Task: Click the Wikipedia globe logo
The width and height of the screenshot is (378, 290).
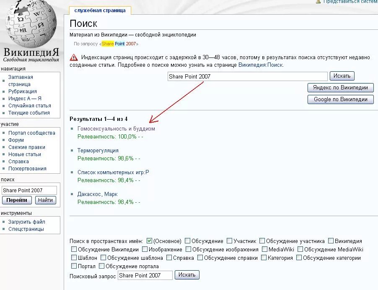Action: (31, 24)
